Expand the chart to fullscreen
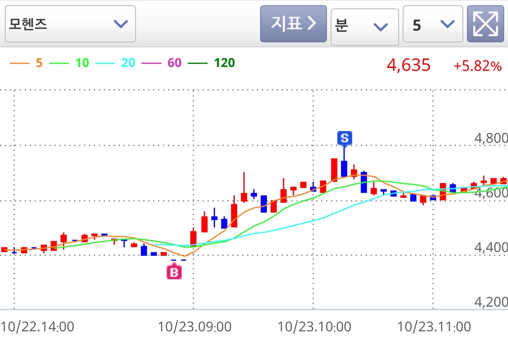The width and height of the screenshot is (508, 356). pos(485,24)
